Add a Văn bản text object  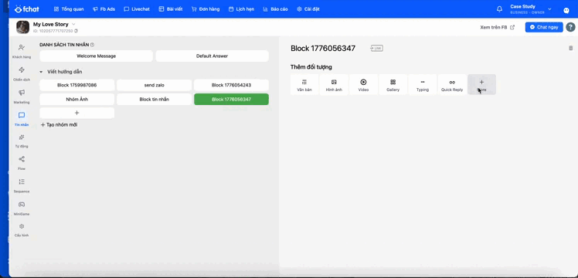pyautogui.click(x=304, y=85)
